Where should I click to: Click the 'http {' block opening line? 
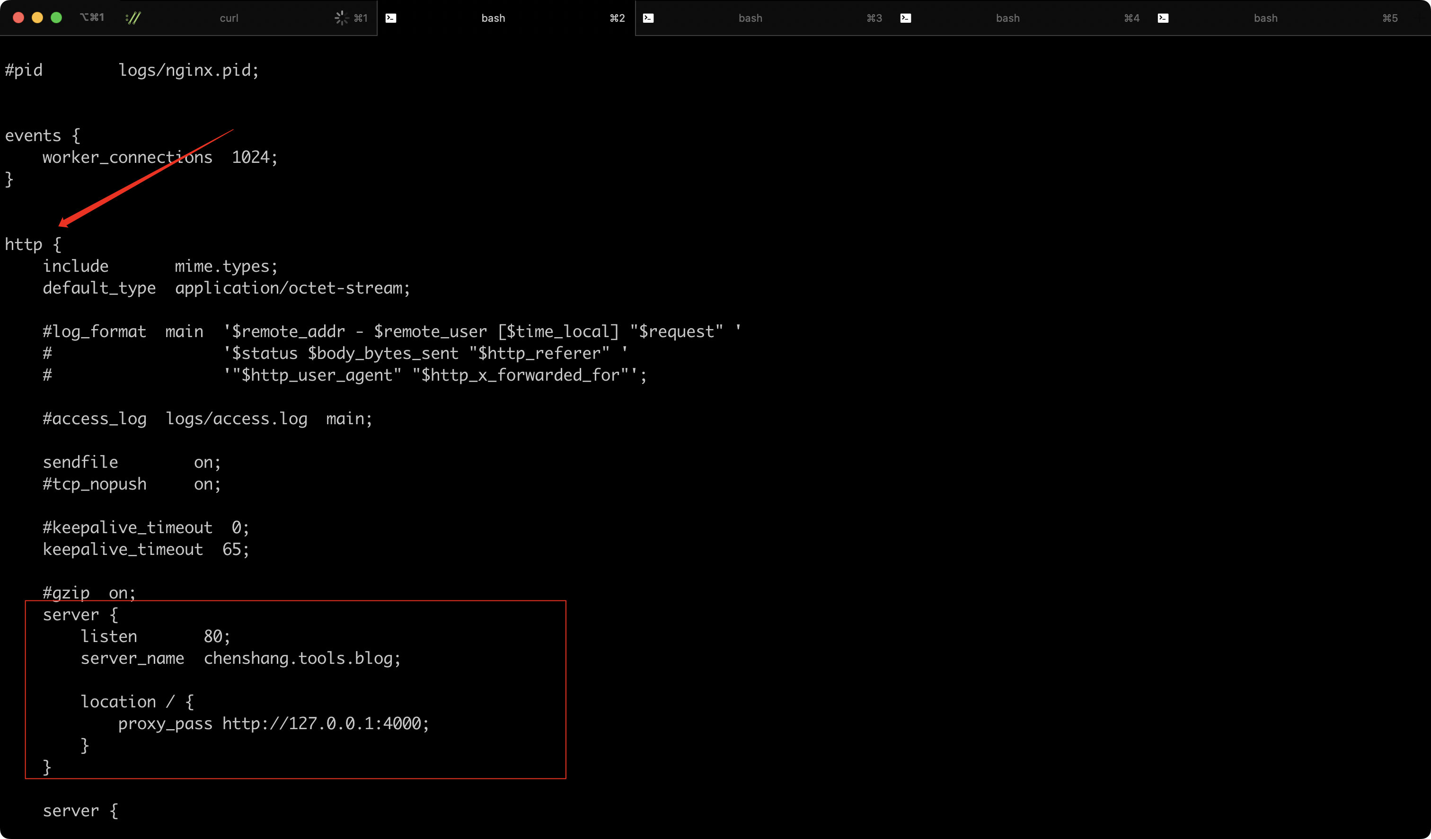(x=33, y=245)
